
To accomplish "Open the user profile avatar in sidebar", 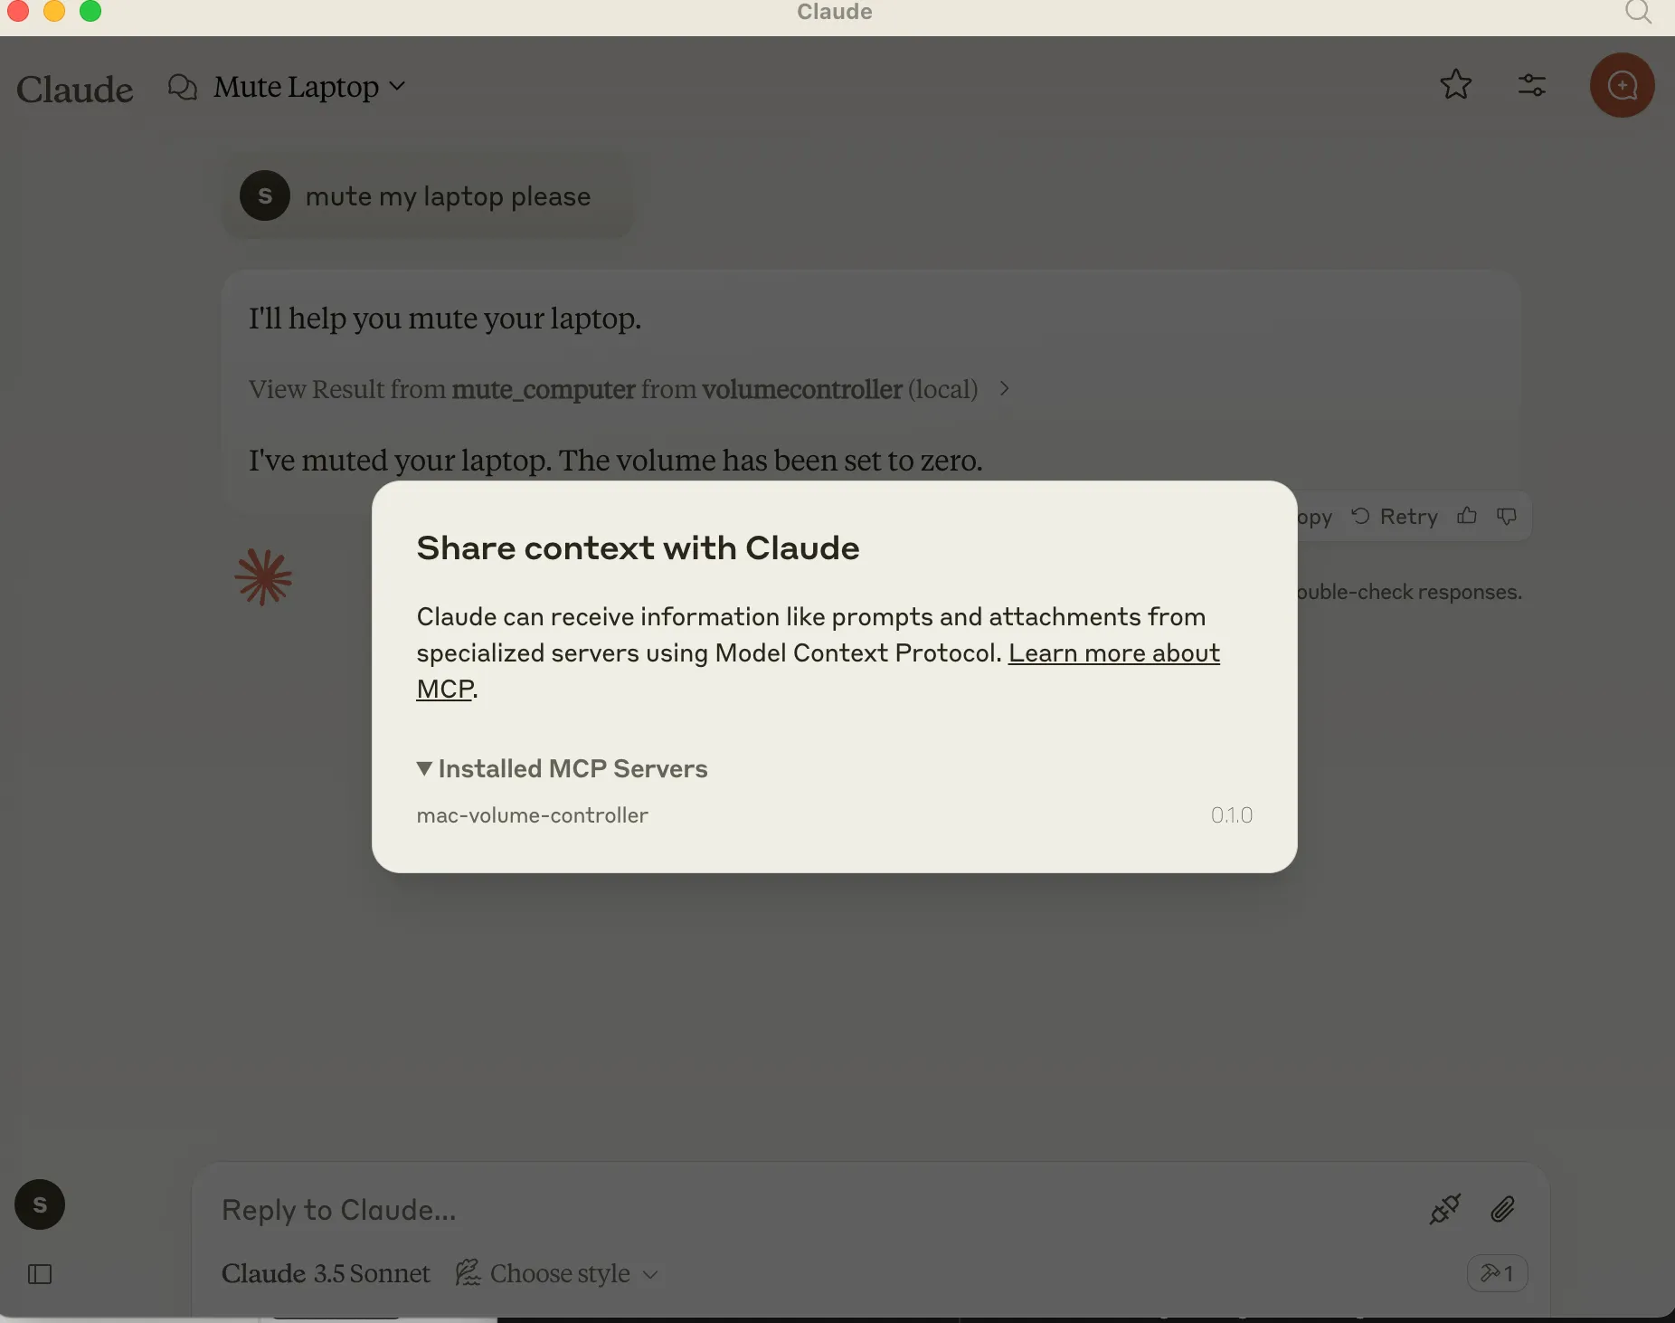I will coord(40,1204).
